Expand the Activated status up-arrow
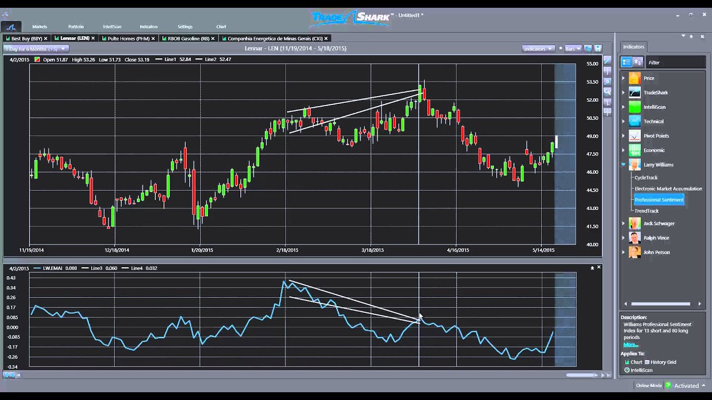 coord(704,386)
